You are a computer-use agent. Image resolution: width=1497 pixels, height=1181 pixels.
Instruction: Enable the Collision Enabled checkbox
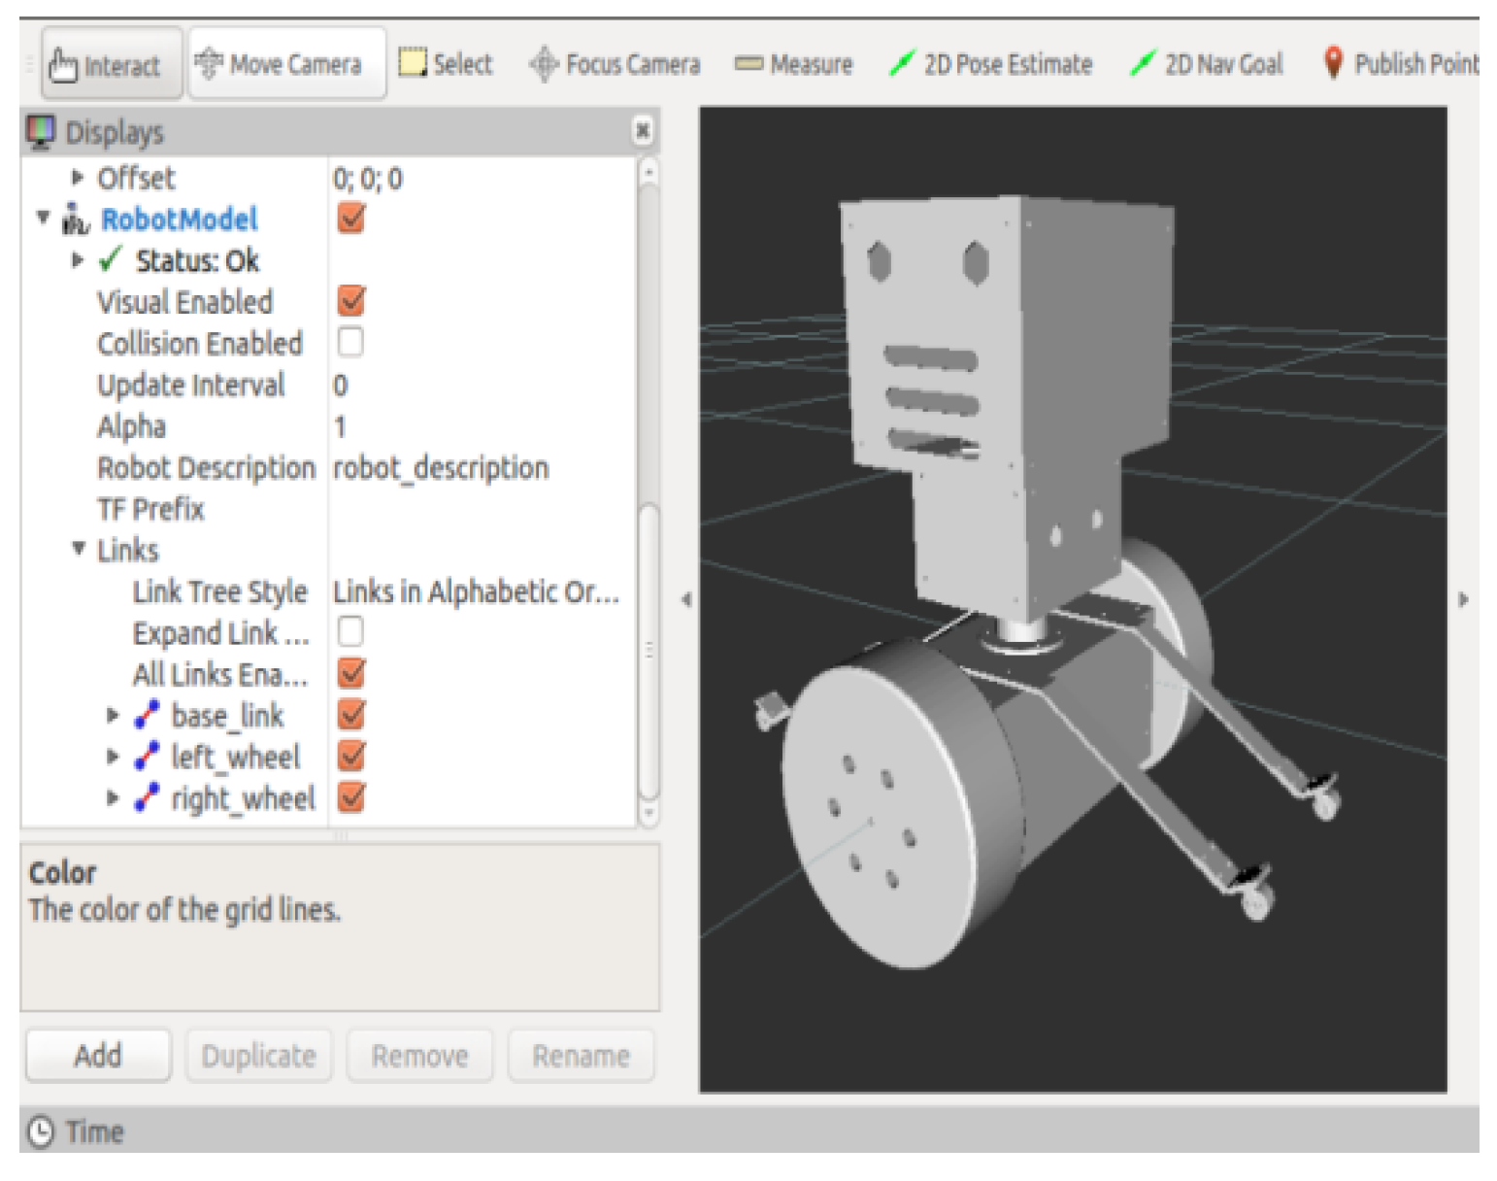[x=350, y=343]
